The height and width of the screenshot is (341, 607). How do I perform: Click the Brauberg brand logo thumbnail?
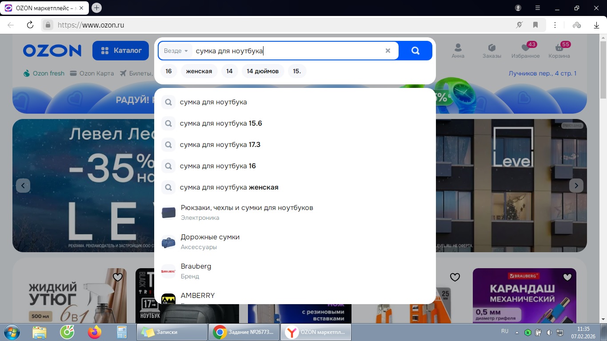[x=168, y=271]
